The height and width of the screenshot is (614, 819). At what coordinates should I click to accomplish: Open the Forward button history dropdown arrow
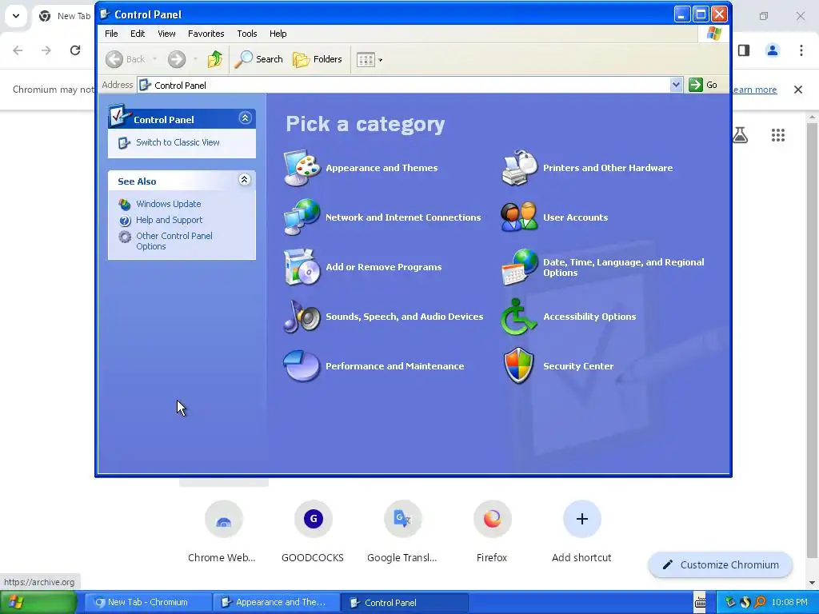coord(195,59)
